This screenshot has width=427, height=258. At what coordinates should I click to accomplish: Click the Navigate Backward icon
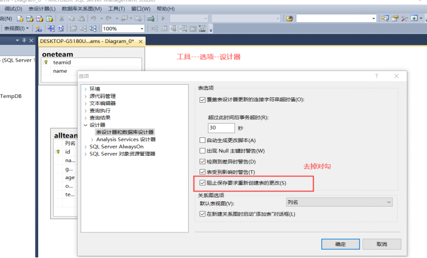[124, 19]
